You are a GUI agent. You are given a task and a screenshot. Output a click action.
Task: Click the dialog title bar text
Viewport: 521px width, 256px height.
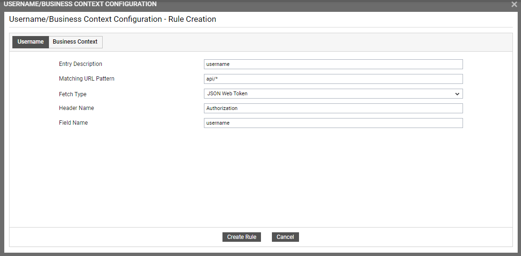[x=80, y=4]
